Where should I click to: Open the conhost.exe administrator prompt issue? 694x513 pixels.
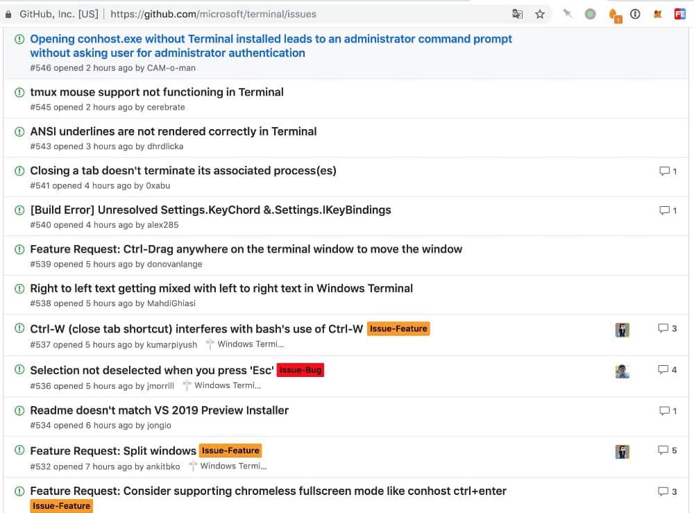click(271, 39)
